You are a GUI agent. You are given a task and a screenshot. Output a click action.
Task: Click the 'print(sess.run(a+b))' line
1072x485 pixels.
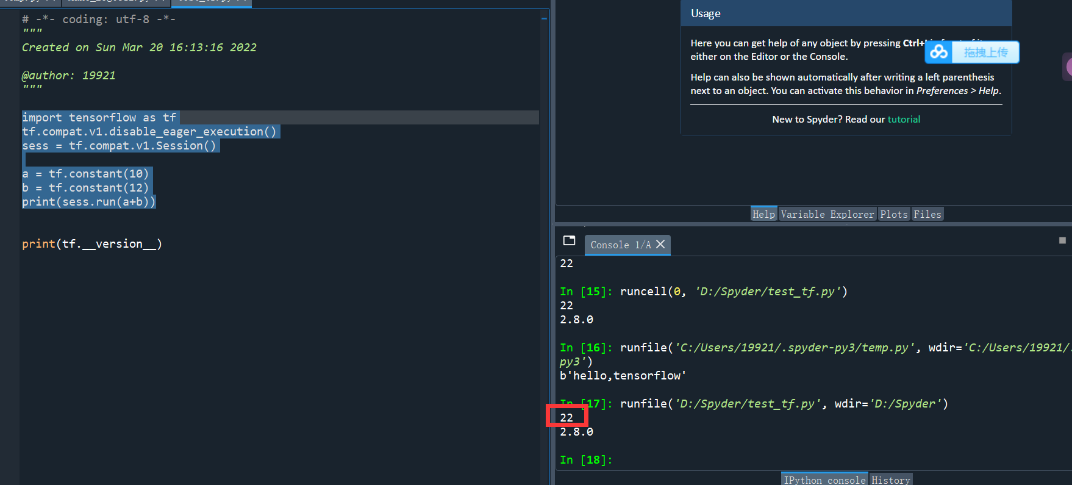(89, 201)
